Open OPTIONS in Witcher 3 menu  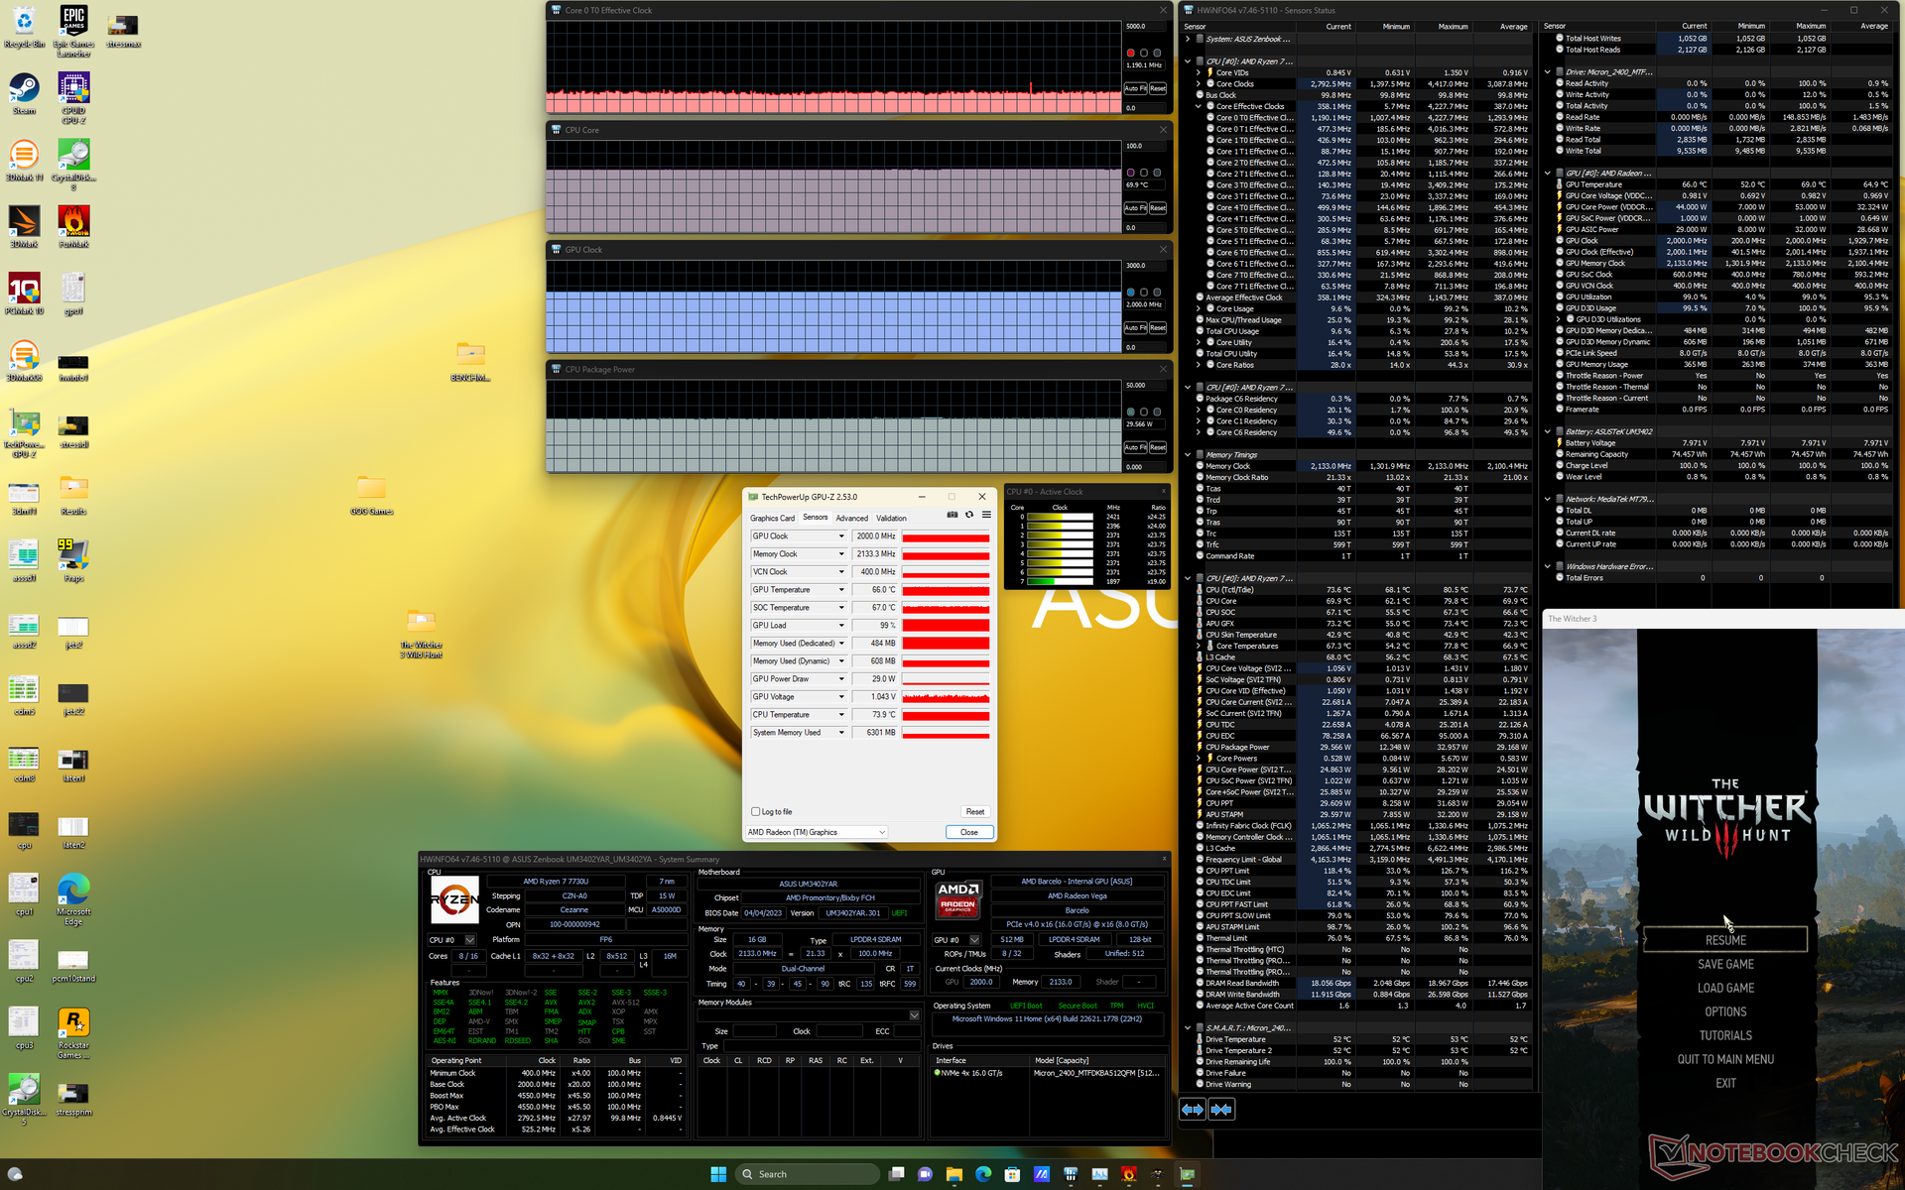coord(1725,1011)
